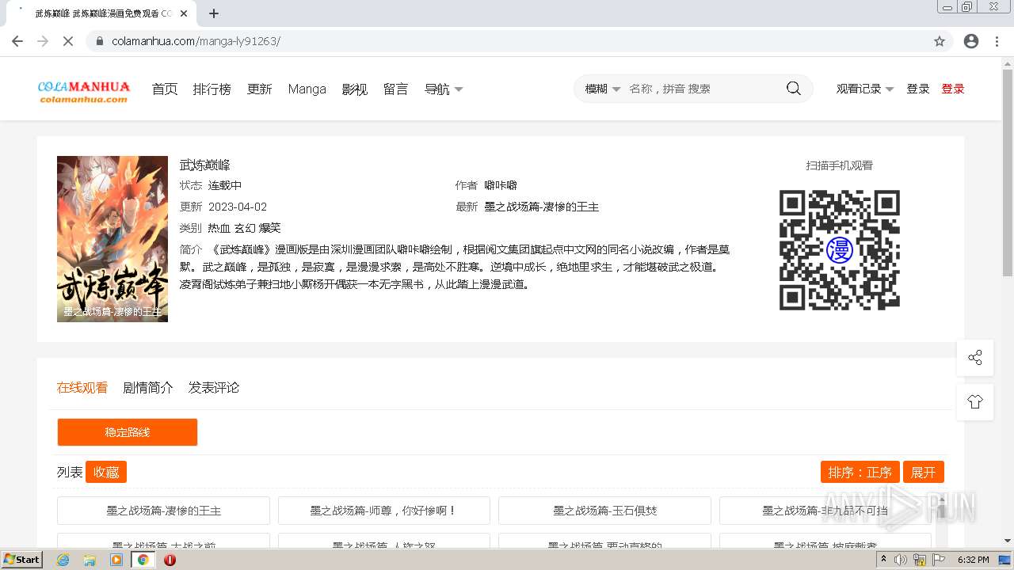
Task: Open the 影视 nav item
Action: 355,89
